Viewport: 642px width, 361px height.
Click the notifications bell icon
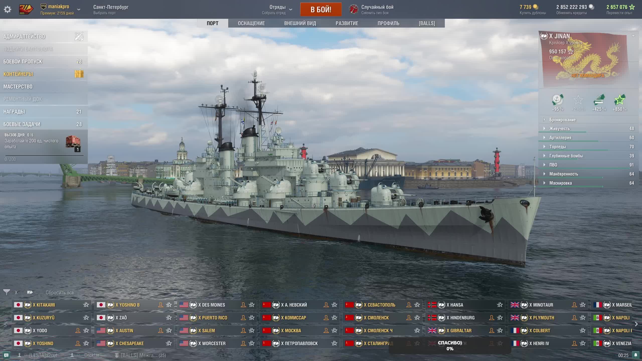click(x=635, y=355)
